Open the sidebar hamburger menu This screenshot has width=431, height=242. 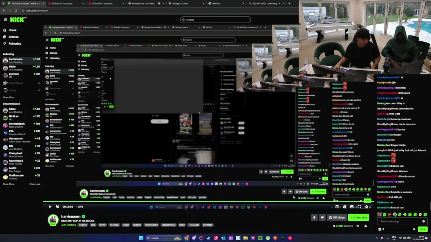pos(5,20)
